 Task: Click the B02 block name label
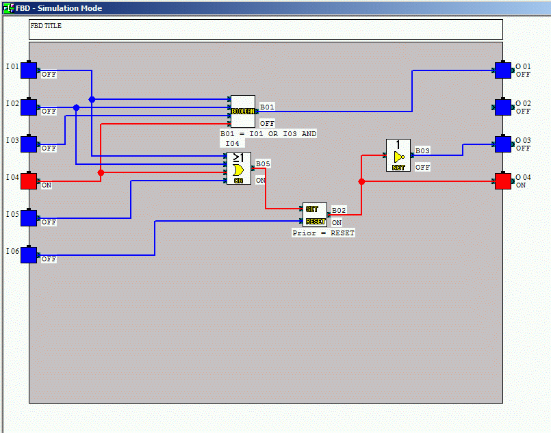(x=339, y=210)
